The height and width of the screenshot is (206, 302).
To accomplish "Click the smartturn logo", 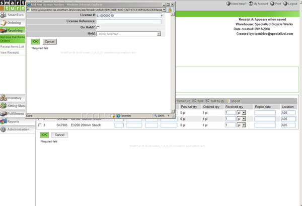I will (x=13, y=6).
